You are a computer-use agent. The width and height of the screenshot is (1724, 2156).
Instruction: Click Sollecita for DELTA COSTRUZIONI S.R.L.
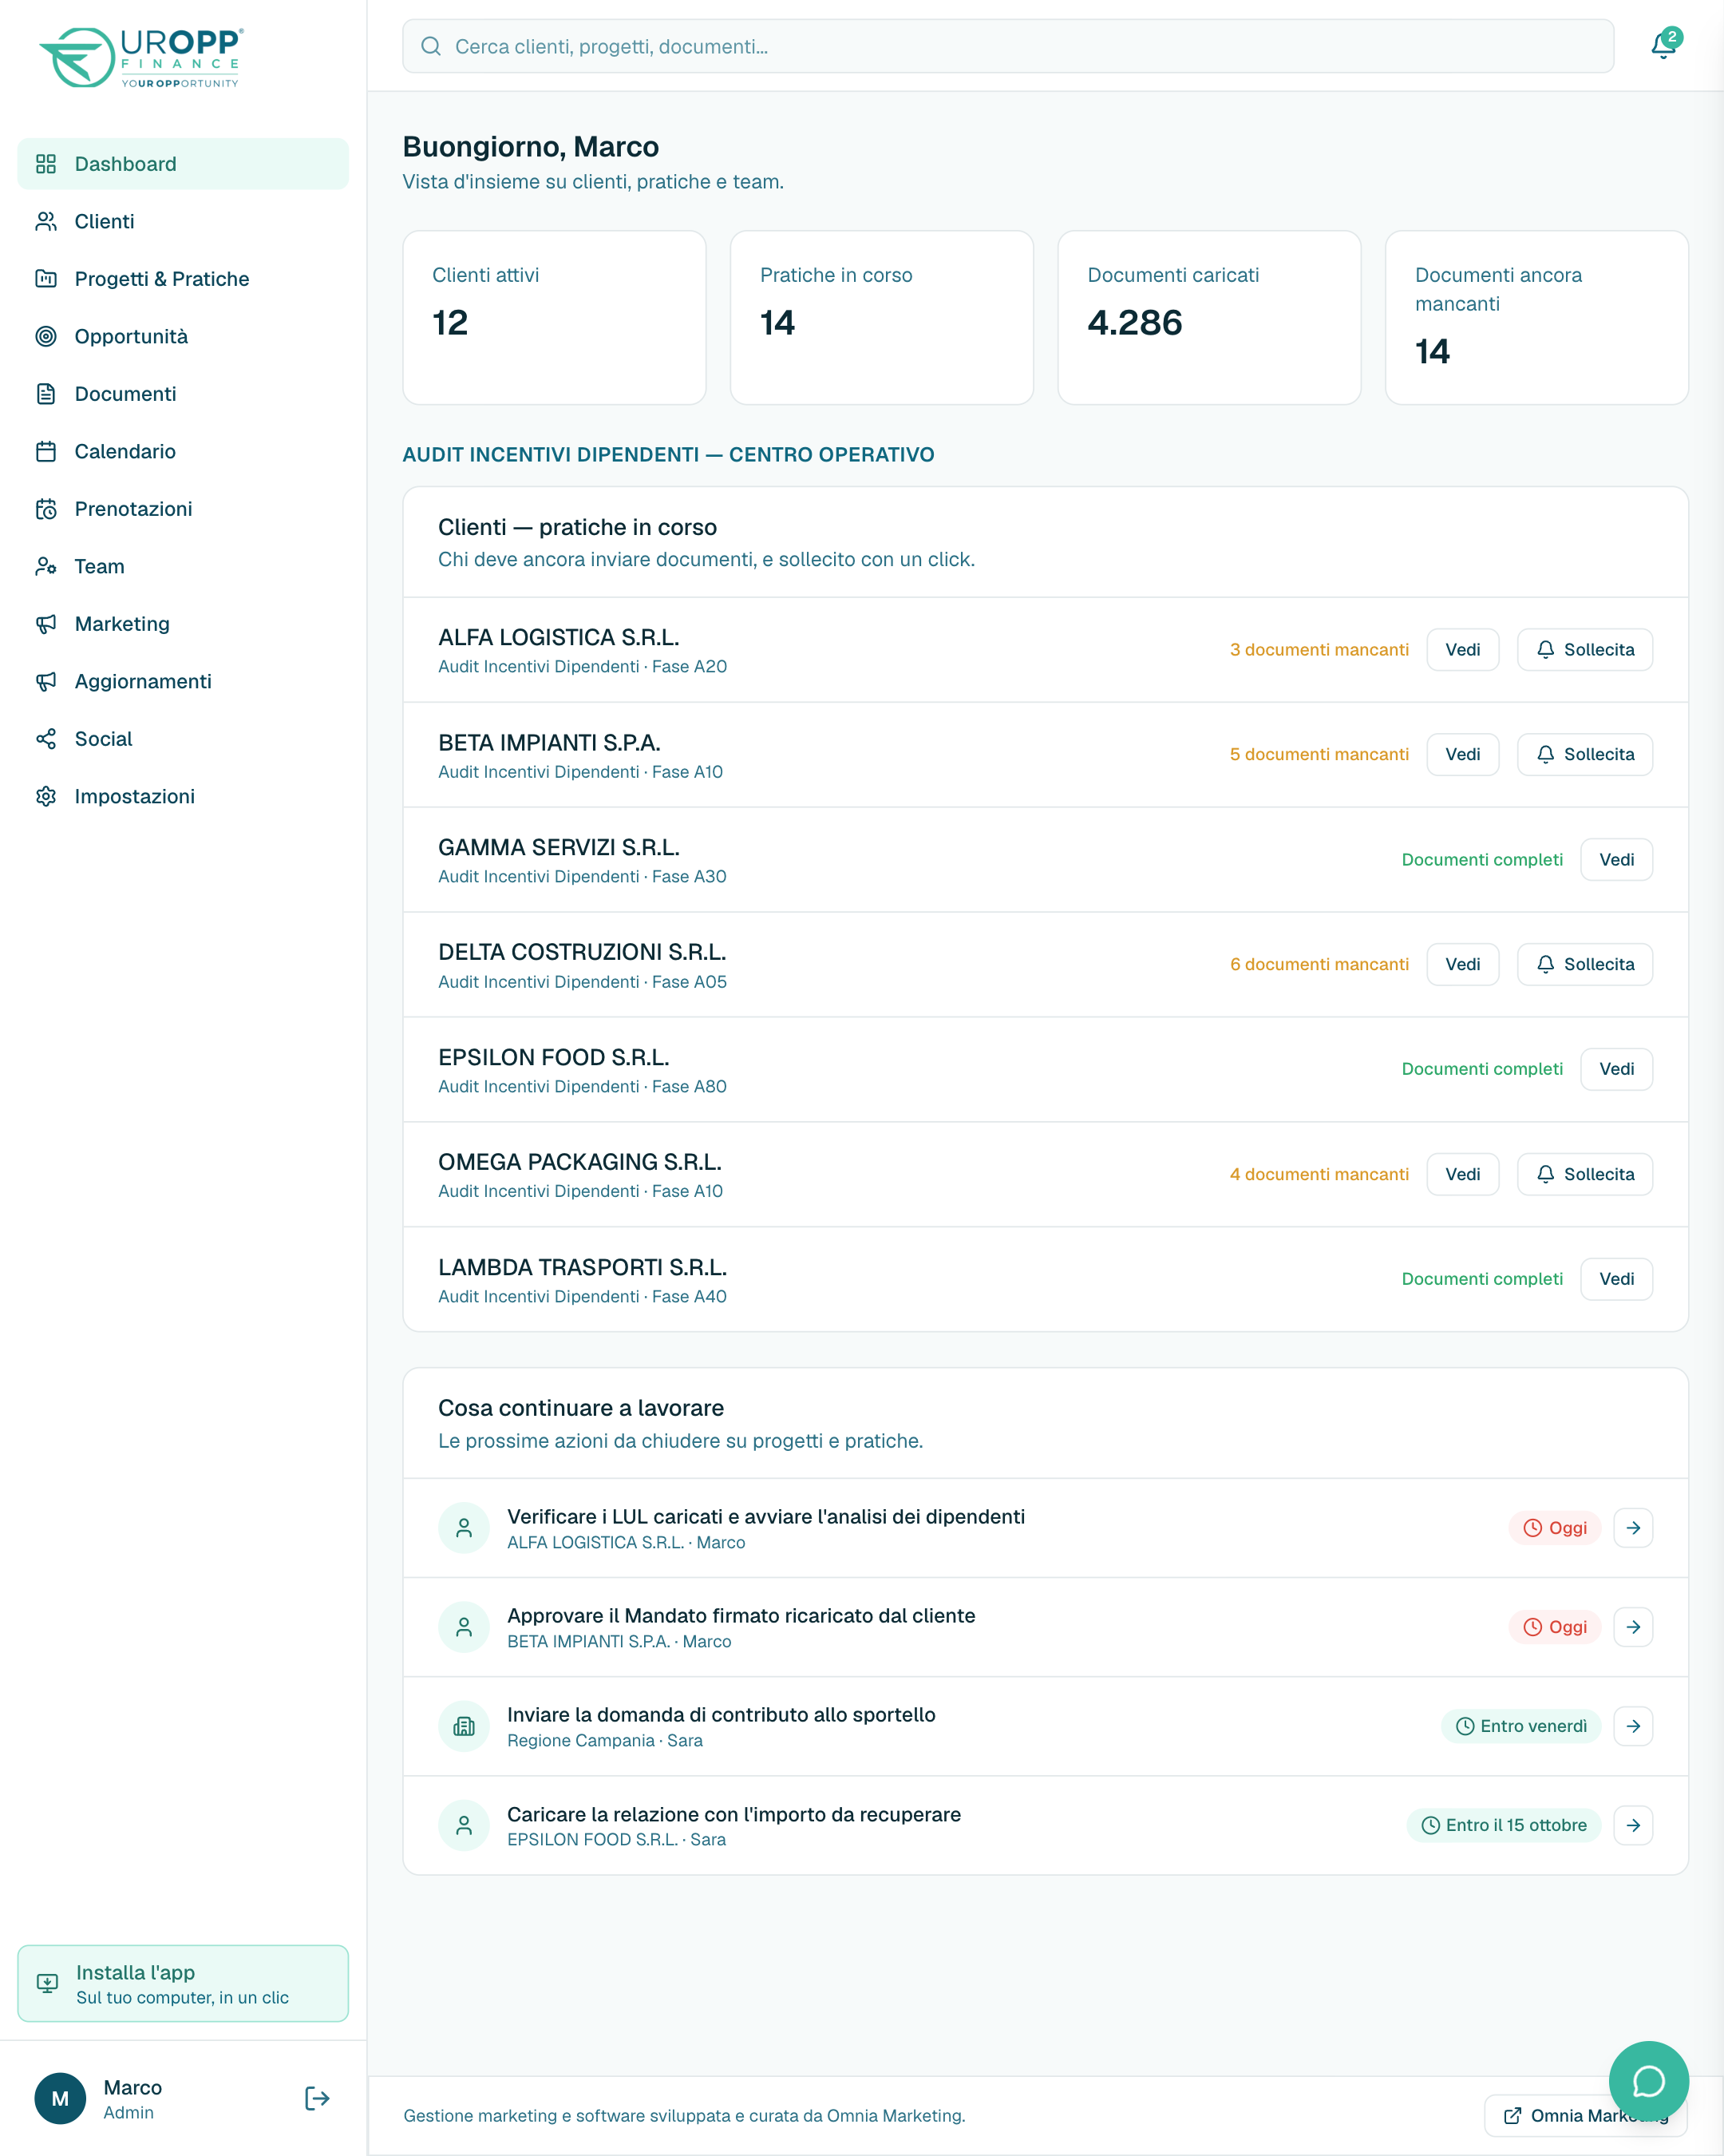point(1584,964)
